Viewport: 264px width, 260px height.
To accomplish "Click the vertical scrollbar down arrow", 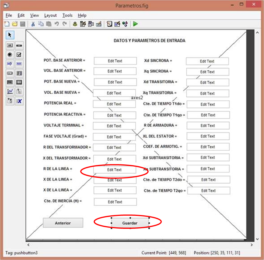I will click(257, 239).
